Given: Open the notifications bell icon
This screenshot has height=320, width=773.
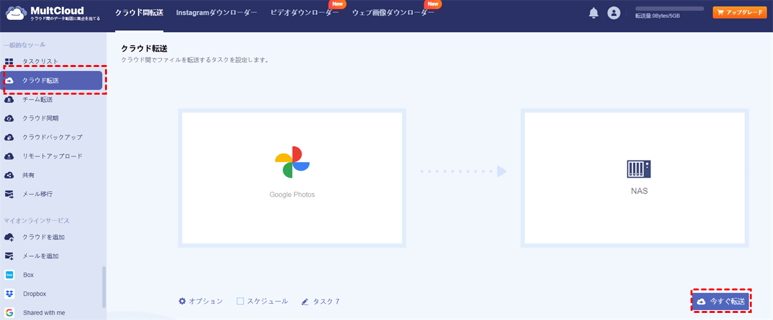Looking at the screenshot, I should coord(593,13).
